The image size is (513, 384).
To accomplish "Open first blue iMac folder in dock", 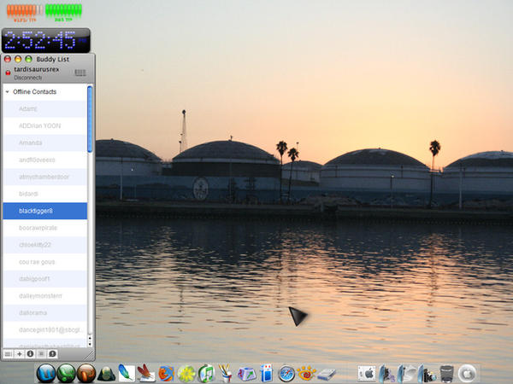I will [x=387, y=374].
